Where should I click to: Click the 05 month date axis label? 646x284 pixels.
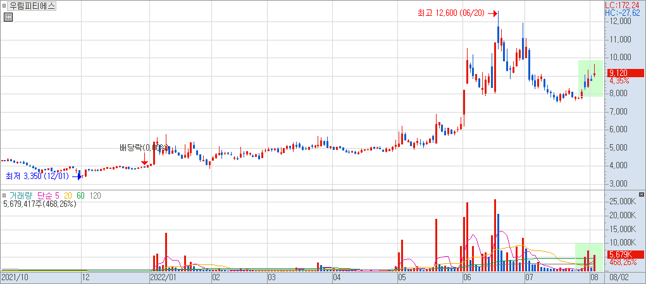pos(402,278)
